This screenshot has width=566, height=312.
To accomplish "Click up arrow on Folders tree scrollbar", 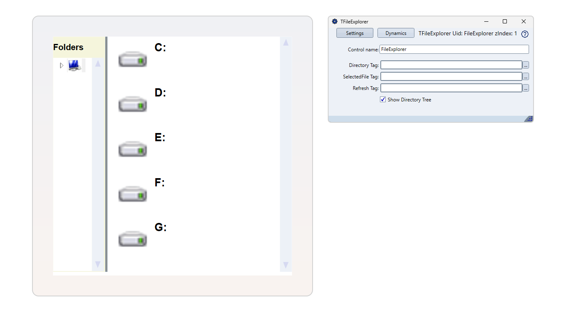I will click(98, 64).
